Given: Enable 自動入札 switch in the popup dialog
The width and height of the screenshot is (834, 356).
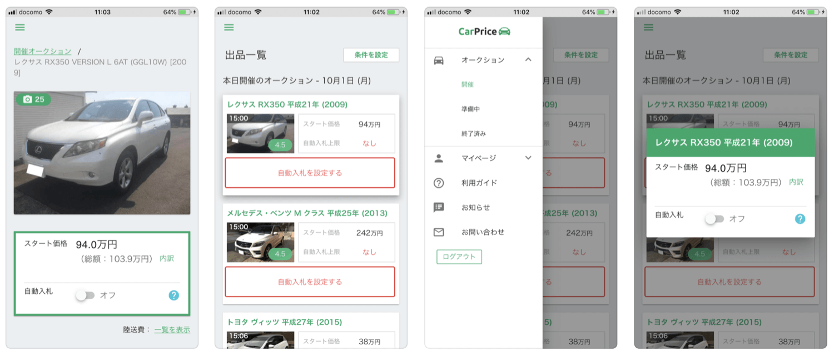Looking at the screenshot, I should pyautogui.click(x=714, y=219).
